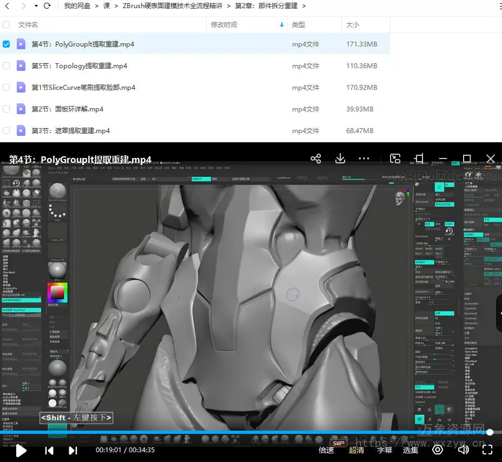Open video settings gear icon
Viewport: 502px width, 462px height.
(x=438, y=450)
